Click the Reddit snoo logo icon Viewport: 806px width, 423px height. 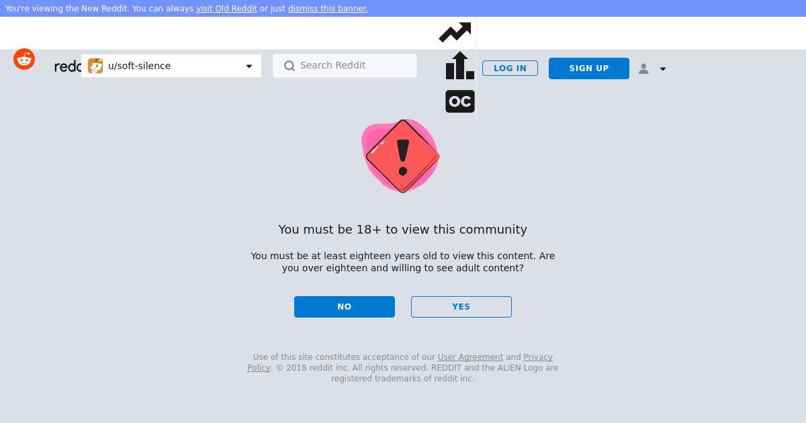(x=24, y=59)
